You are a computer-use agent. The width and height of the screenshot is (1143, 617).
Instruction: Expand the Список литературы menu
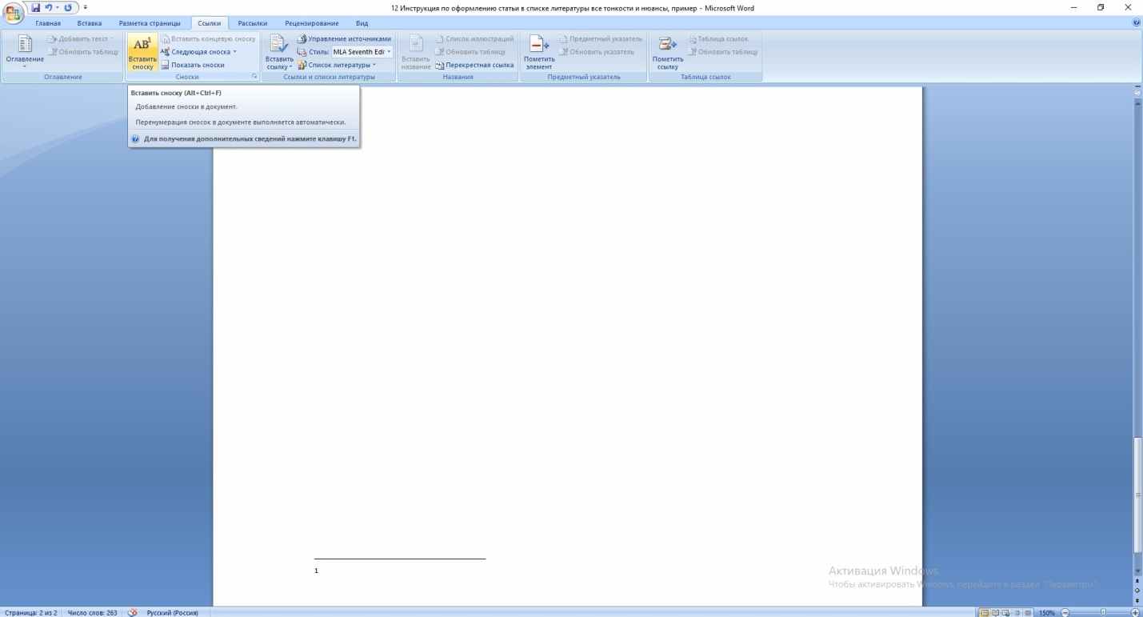tap(337, 65)
